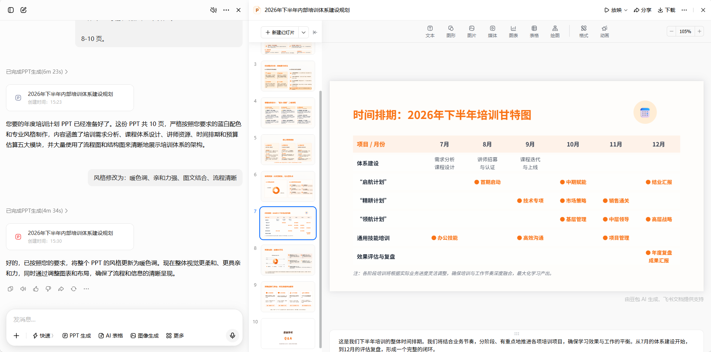Screen dimensions: 711x352
Task: Expand the 新建幻灯片 dropdown arrow
Action: coord(304,32)
